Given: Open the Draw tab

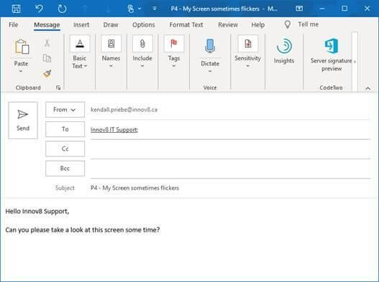Looking at the screenshot, I should coord(111,25).
